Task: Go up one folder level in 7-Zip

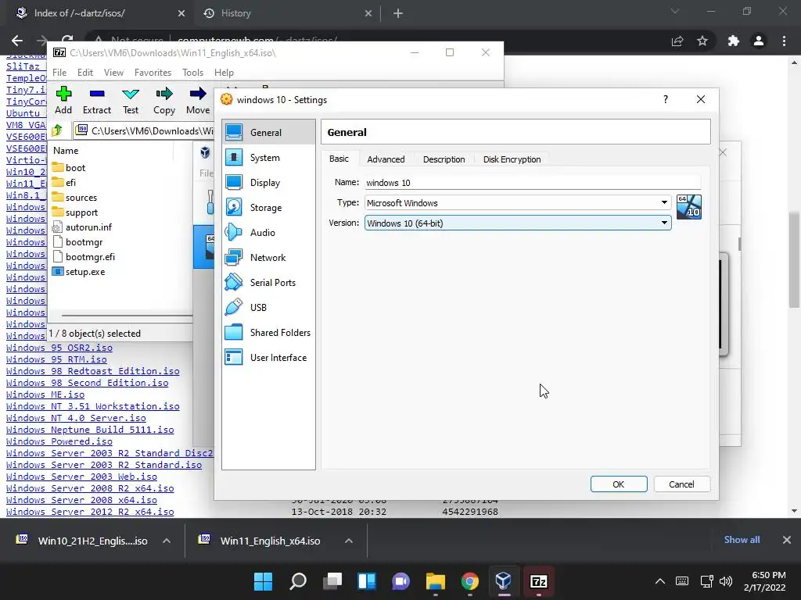Action: point(57,130)
